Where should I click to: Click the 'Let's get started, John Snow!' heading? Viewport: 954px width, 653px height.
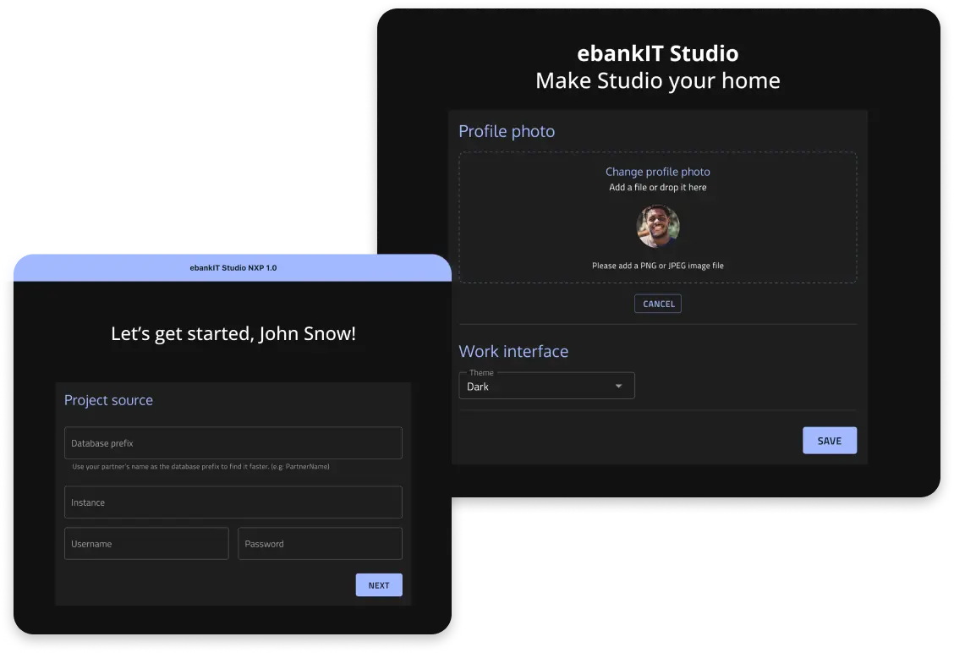point(233,333)
